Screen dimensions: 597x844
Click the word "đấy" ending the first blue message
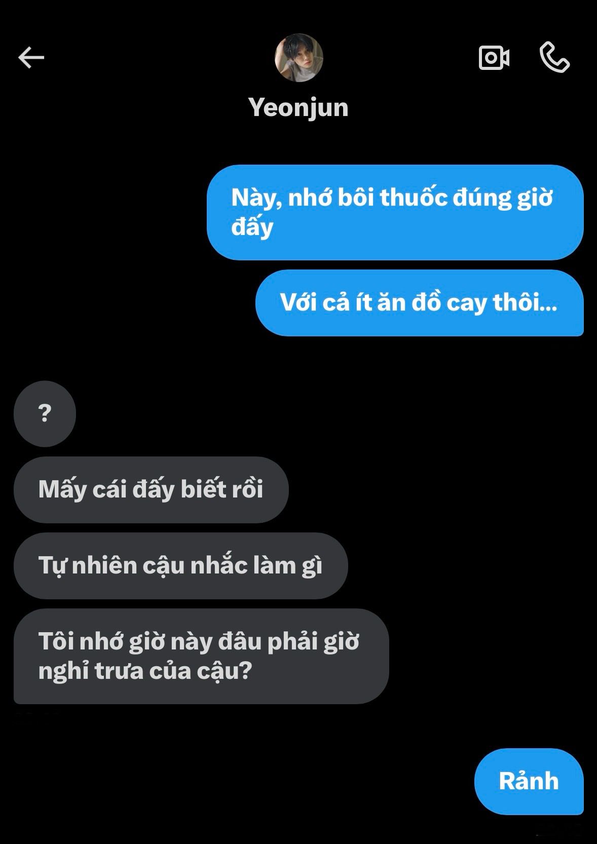252,227
